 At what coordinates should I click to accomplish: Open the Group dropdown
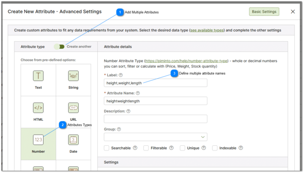[155, 137]
